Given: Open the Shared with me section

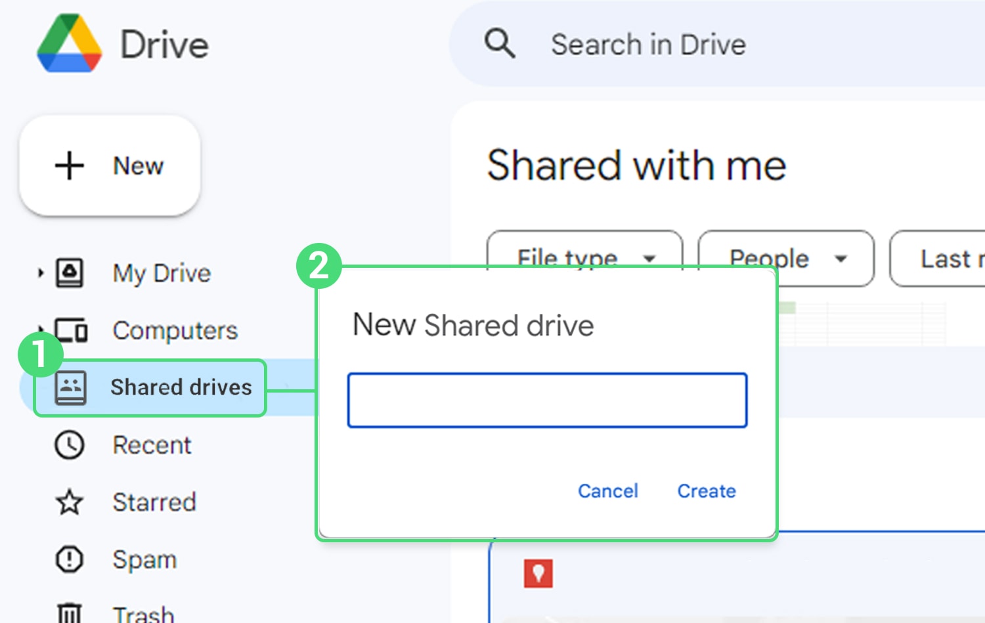Looking at the screenshot, I should [x=636, y=165].
